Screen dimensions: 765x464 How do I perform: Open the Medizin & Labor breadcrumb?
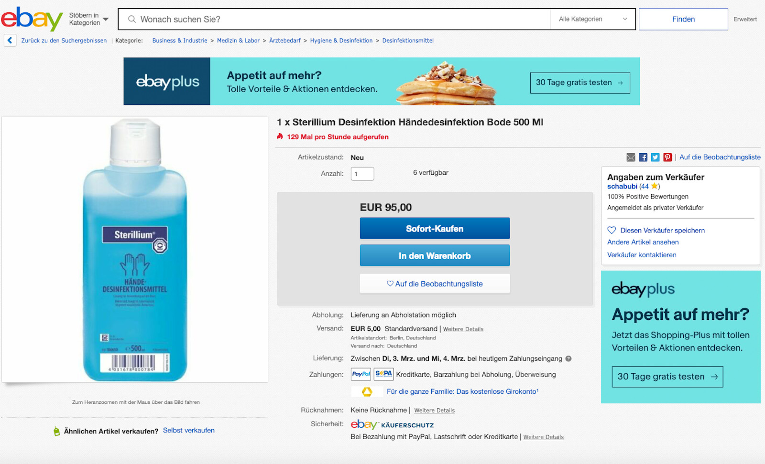point(238,41)
